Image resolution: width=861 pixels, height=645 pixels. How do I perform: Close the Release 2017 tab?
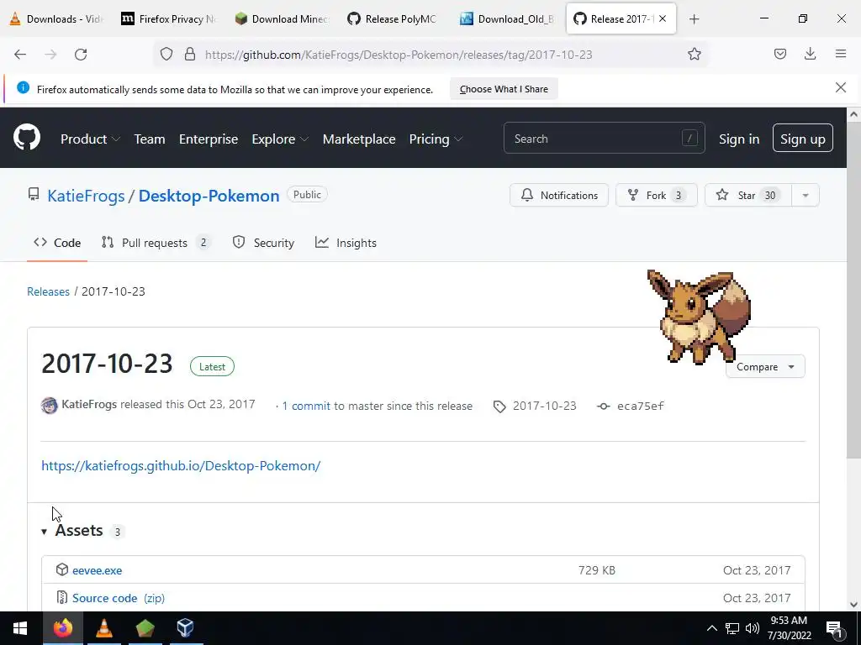click(663, 18)
